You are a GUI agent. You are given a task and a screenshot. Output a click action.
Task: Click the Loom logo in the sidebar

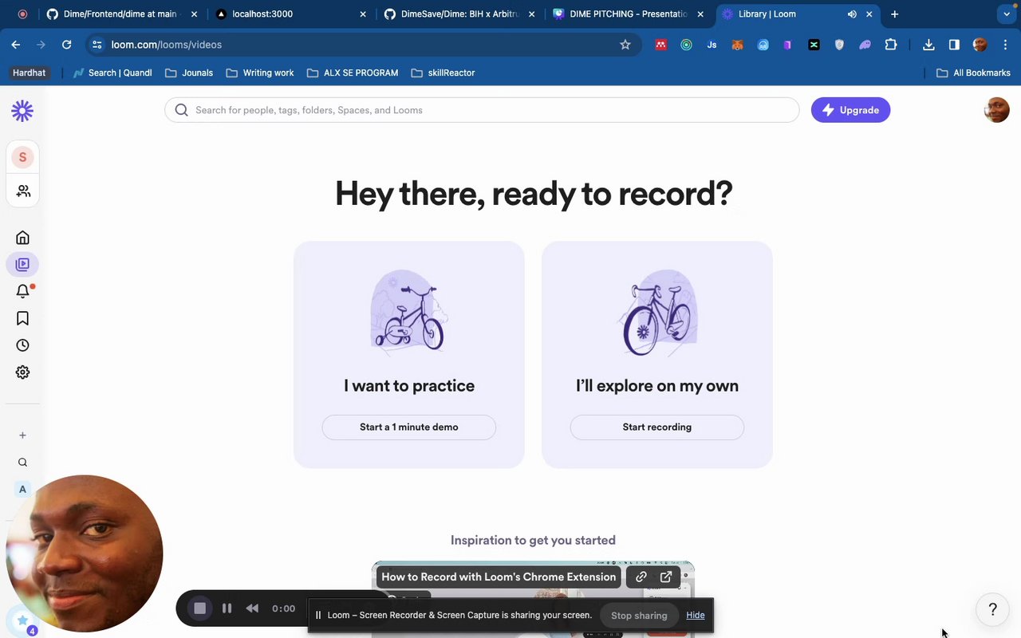22,111
